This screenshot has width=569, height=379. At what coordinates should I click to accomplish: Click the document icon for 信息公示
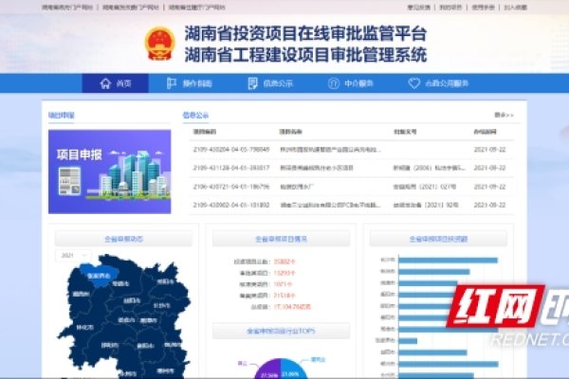[252, 83]
